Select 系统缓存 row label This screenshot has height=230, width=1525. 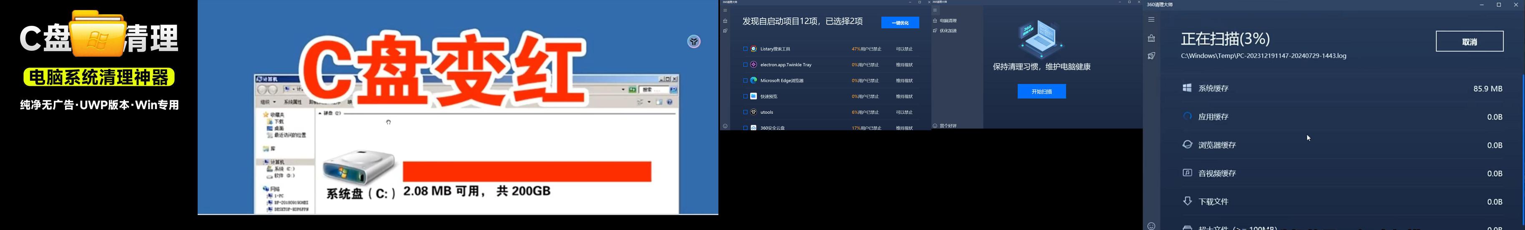pyautogui.click(x=1213, y=89)
